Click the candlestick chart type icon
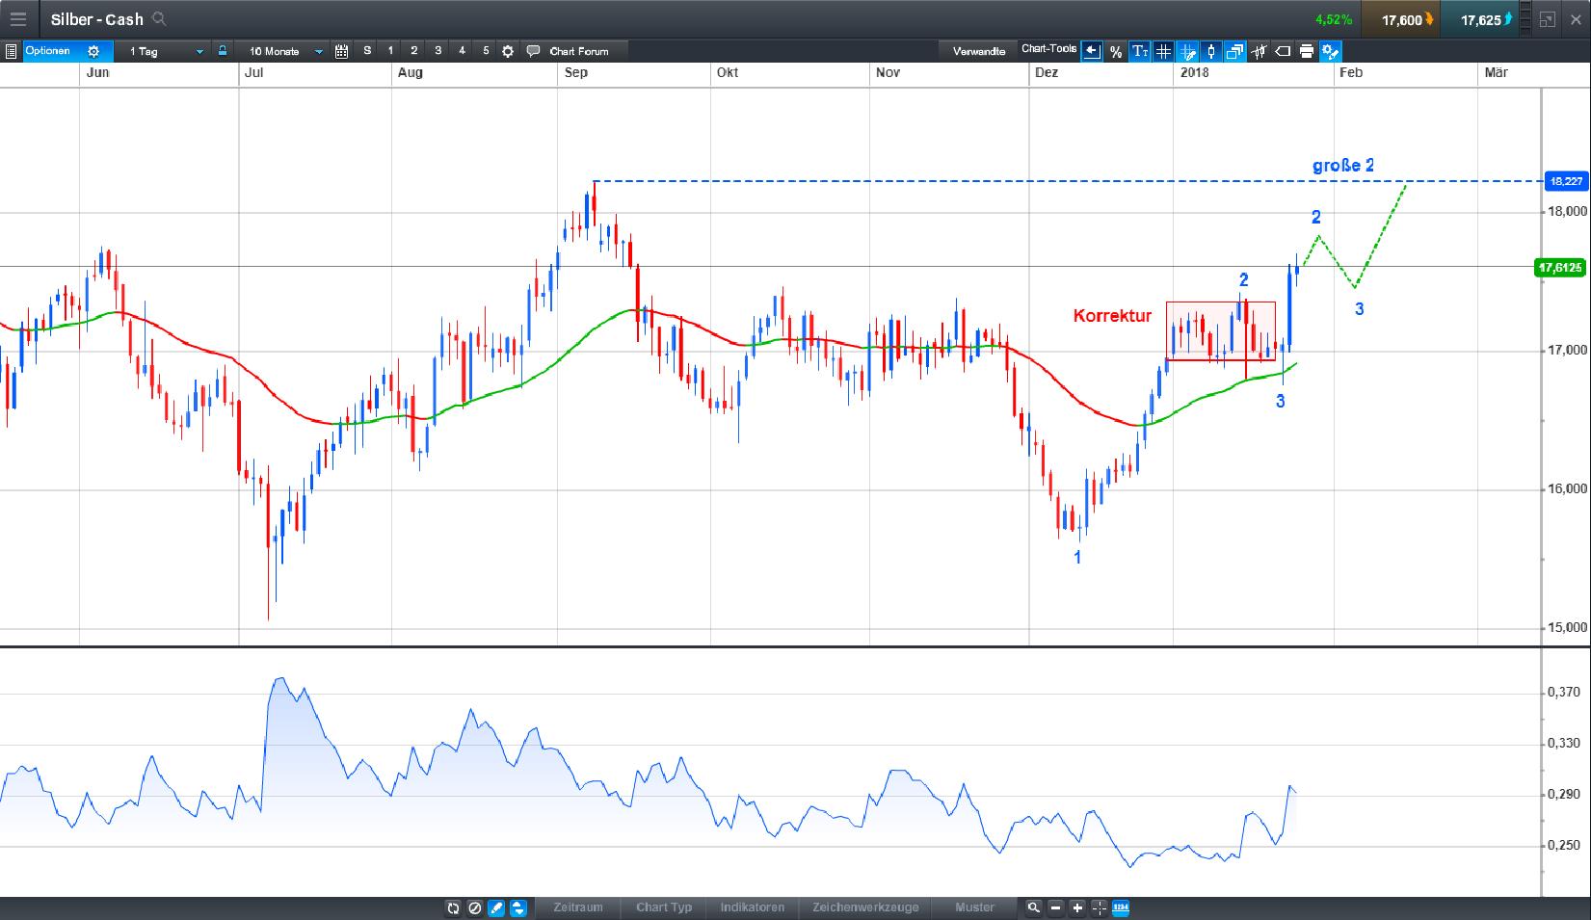1591x920 pixels. (x=1210, y=51)
